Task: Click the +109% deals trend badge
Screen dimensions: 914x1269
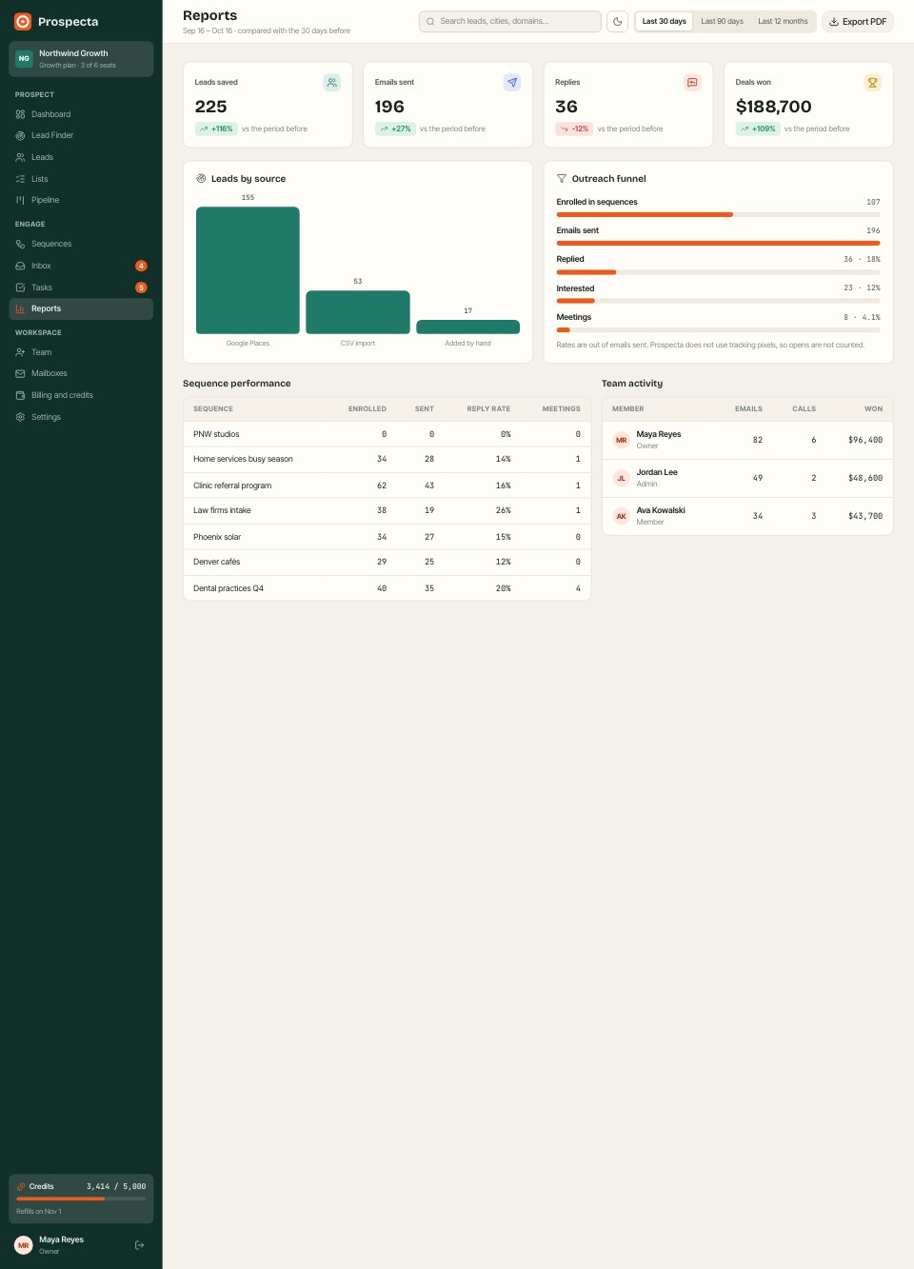Action: pyautogui.click(x=758, y=129)
